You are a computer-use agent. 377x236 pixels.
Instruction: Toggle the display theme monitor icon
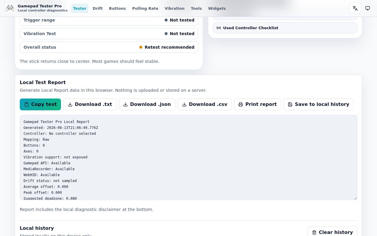point(368,8)
